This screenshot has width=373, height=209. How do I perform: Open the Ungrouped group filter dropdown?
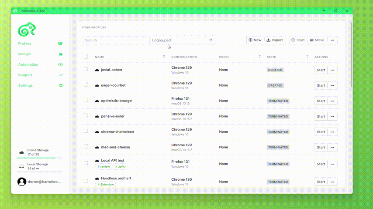182,40
